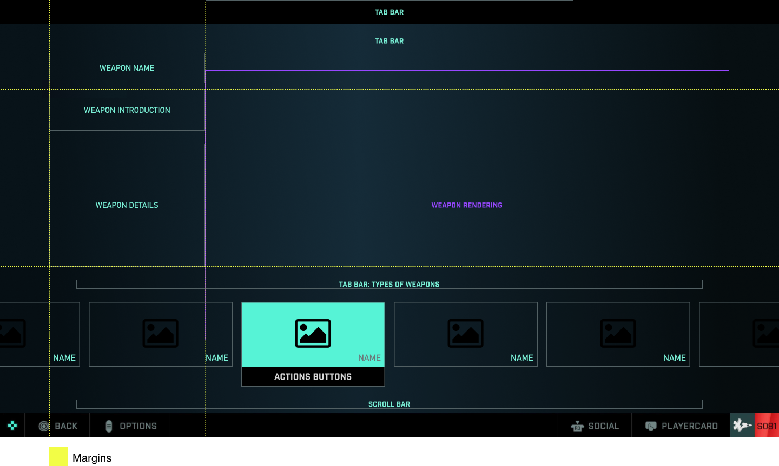Open OPTIONS in the bottom bar
This screenshot has width=779, height=466.
(x=138, y=426)
